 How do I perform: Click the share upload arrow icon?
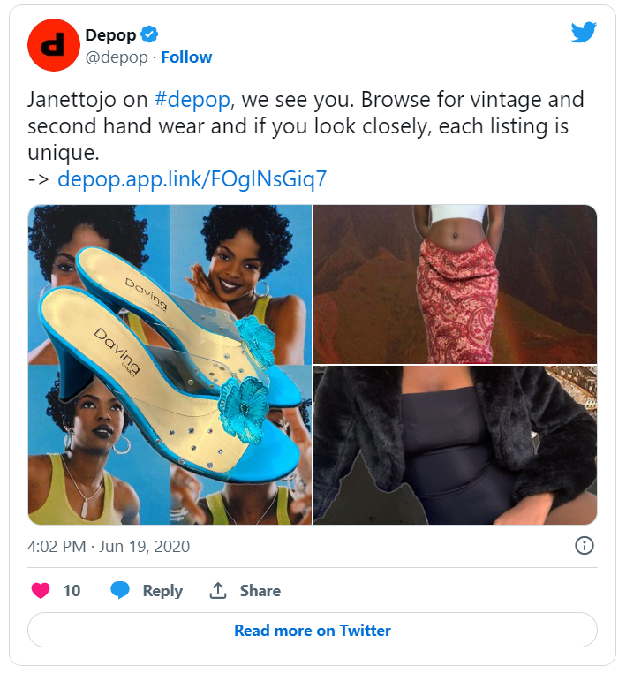[218, 590]
